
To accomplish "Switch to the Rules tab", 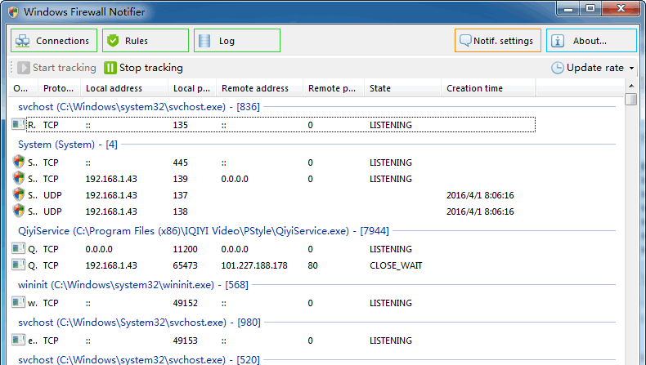I will (146, 40).
